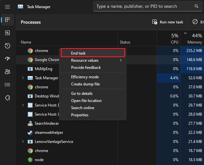Screen dimensions: 204x165
Task: Click the 235.2 MB memory value
Action: 194,50
